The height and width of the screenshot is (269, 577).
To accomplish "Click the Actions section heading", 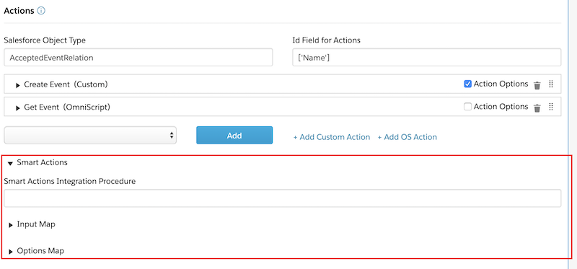I will click(x=19, y=11).
